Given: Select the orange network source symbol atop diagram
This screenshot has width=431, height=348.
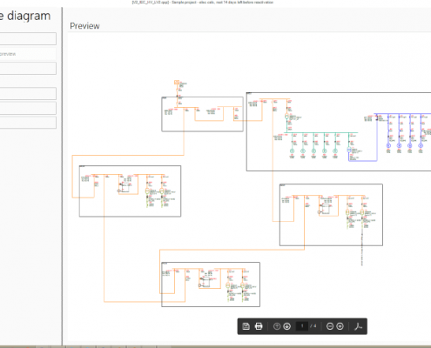Looking at the screenshot, I should [177, 83].
